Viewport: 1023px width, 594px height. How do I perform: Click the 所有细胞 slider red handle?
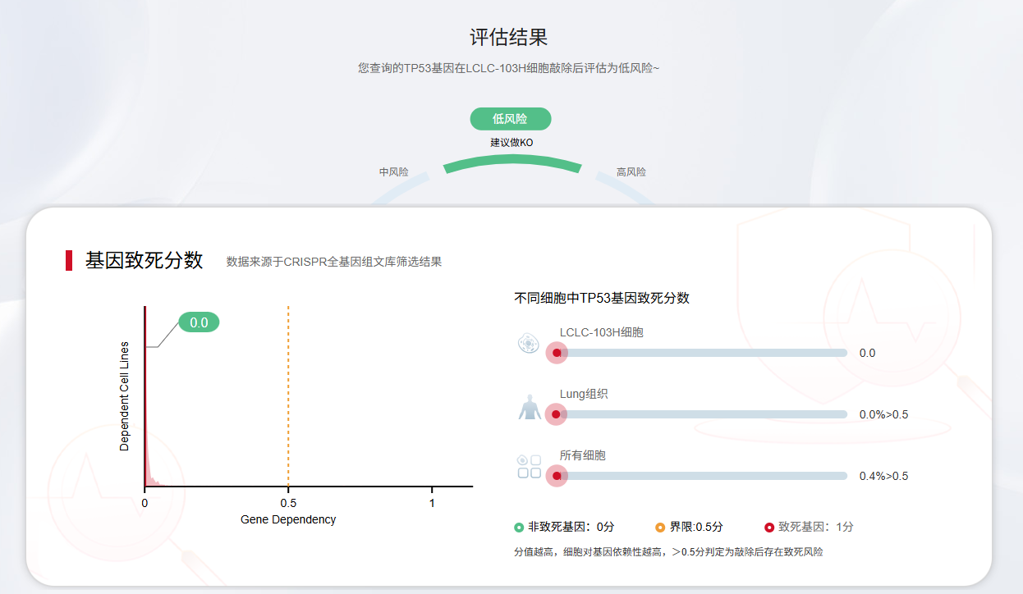(x=557, y=476)
